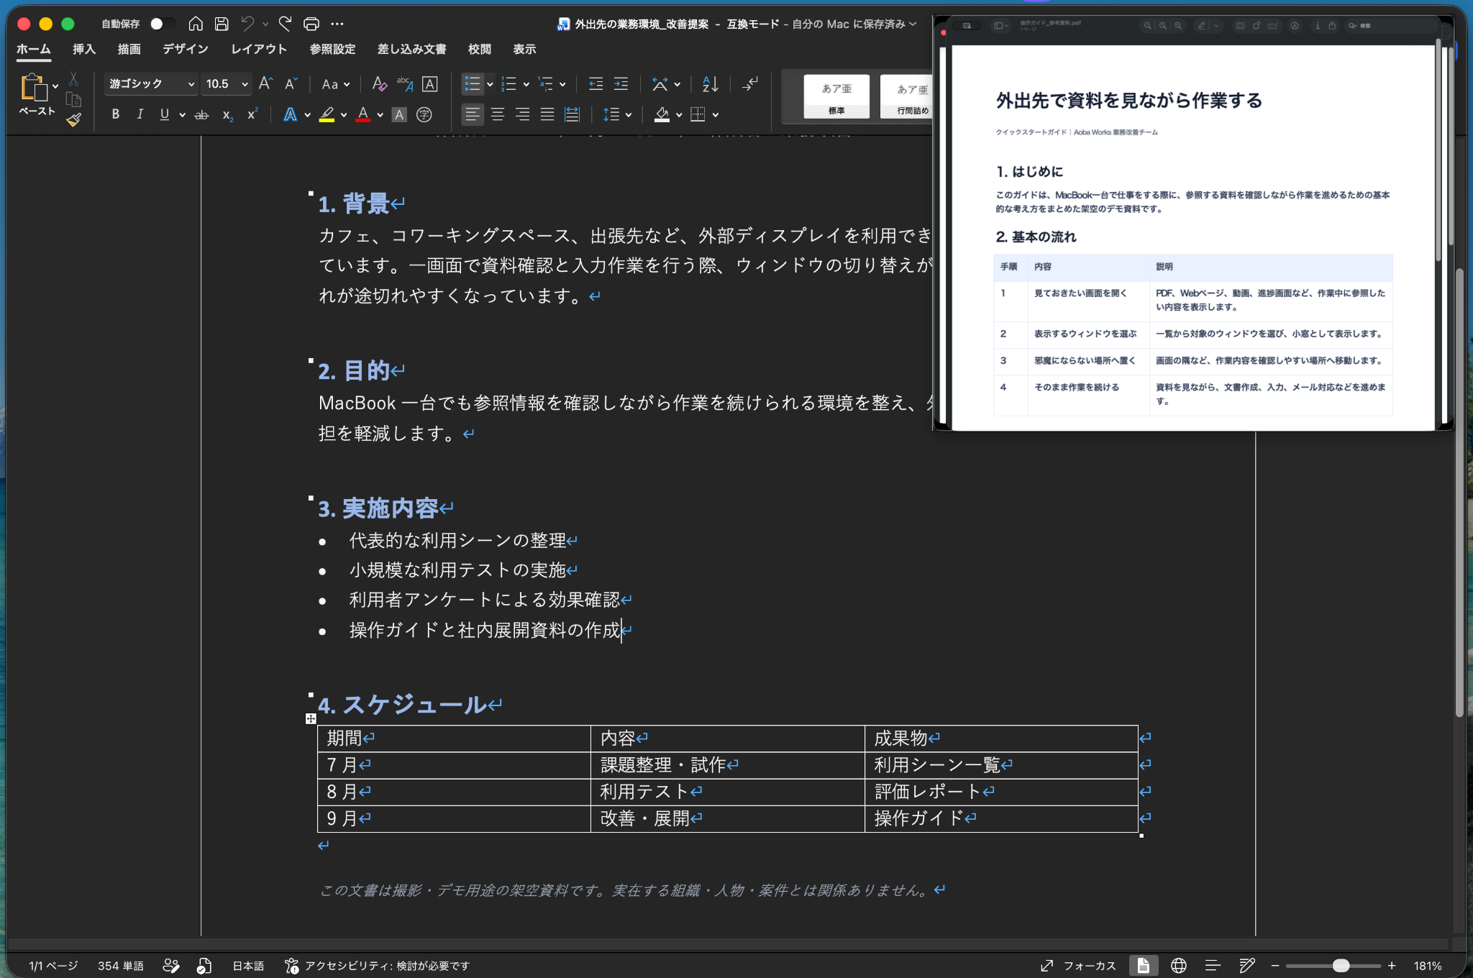This screenshot has height=978, width=1473.
Task: Switch to the デザイン tab
Action: 185,49
